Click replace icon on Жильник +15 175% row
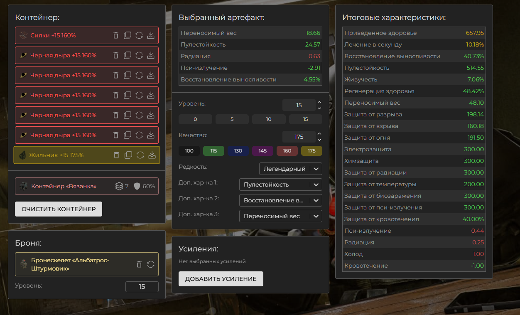The height and width of the screenshot is (315, 520). [x=140, y=155]
